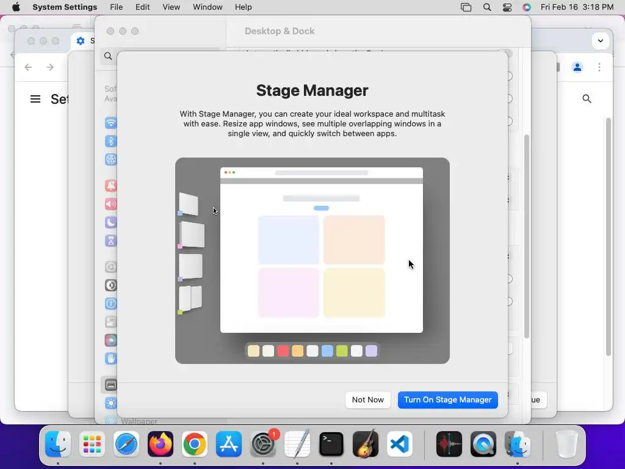Open Trash in the Dock
This screenshot has height=469, width=625.
pos(566,444)
